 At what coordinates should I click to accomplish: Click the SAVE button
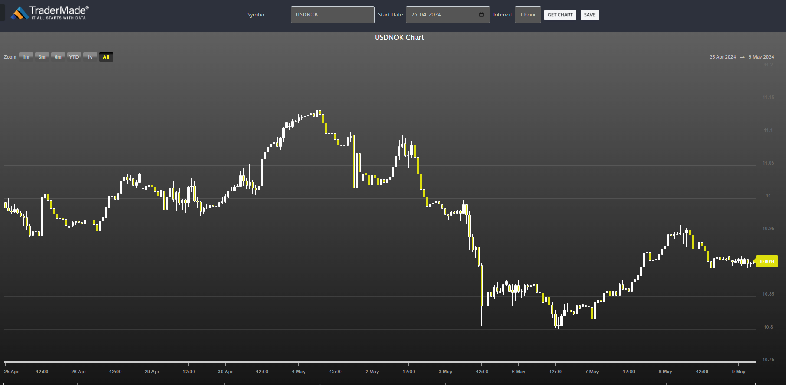click(x=589, y=15)
